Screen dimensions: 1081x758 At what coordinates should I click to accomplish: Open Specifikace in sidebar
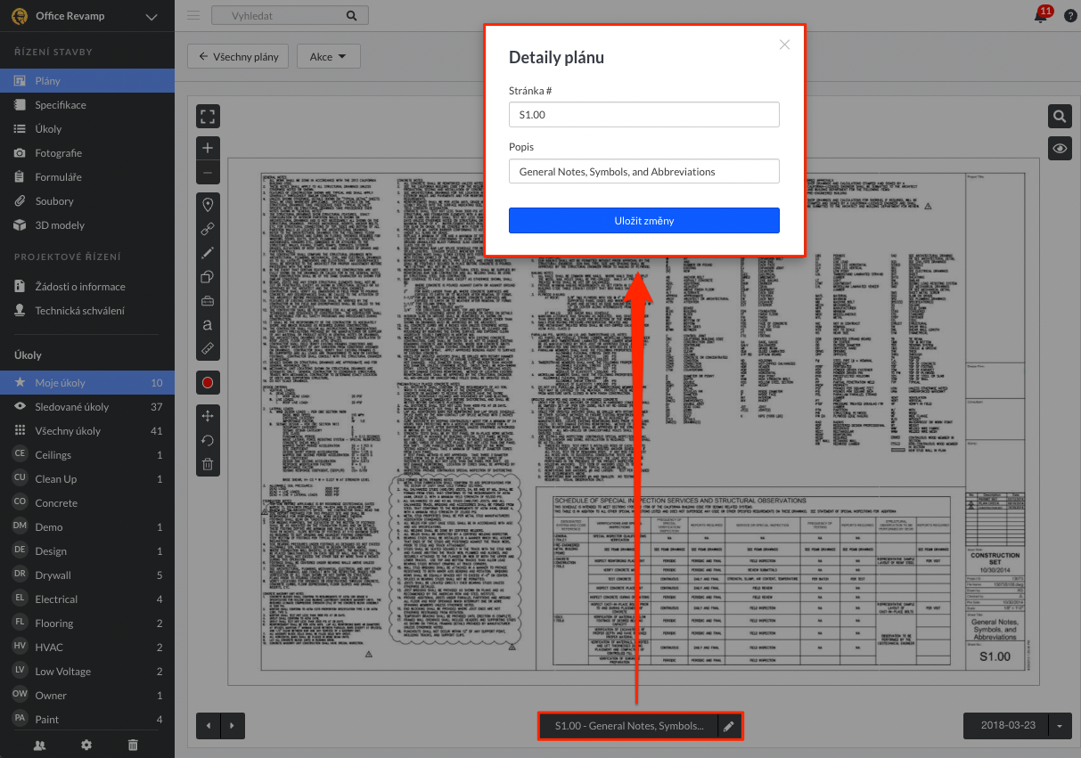click(87, 104)
